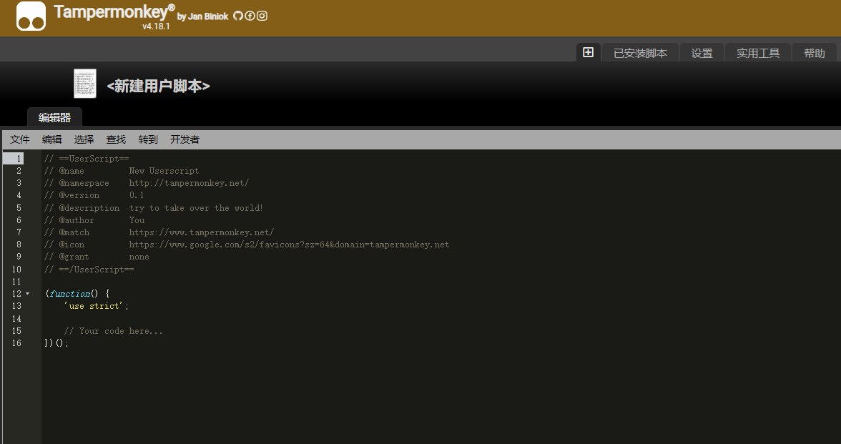Open the 编辑 menu
Viewport: 841px width, 444px height.
[52, 139]
